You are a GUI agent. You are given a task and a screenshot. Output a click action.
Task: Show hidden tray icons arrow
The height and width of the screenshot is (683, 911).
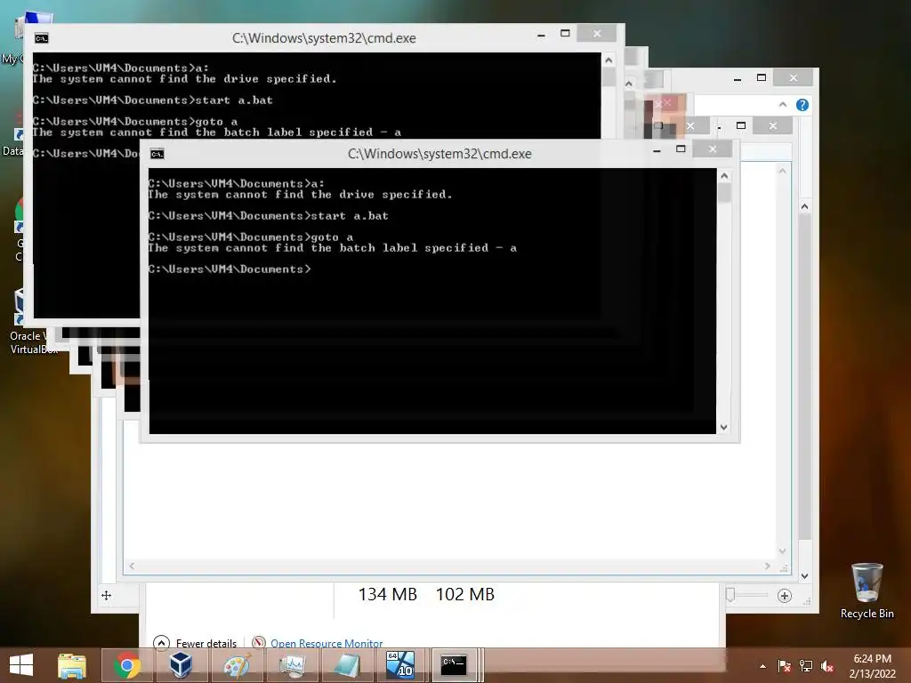pos(762,666)
